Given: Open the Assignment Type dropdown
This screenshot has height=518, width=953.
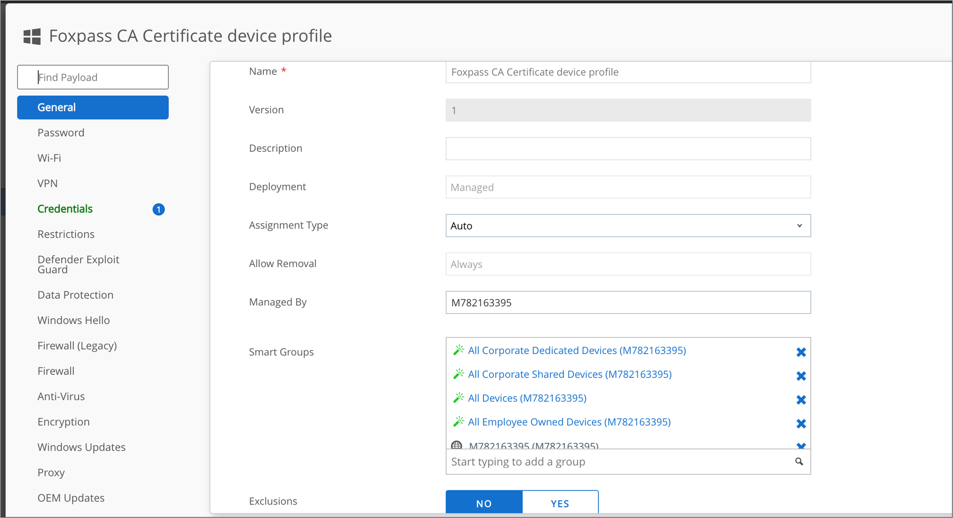Looking at the screenshot, I should (628, 226).
